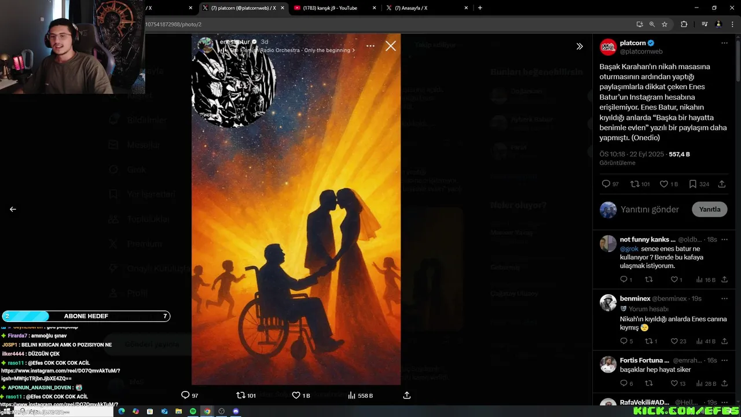Share the Fortis Fortuna reply
Viewport: 741px width, 417px height.
(724, 383)
